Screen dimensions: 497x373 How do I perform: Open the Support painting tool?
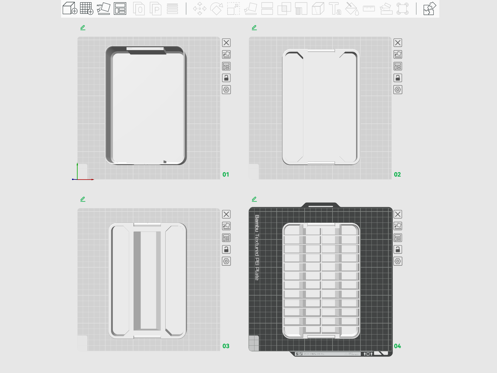[x=301, y=9]
